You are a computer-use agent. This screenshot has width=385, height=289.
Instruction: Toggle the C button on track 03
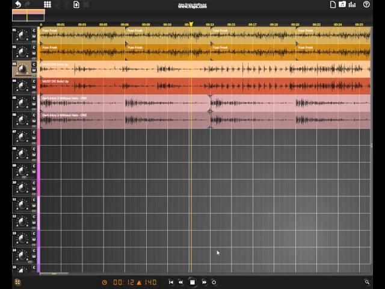point(34,64)
